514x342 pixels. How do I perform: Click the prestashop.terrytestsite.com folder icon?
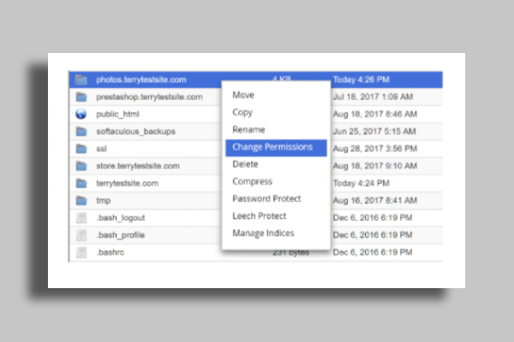pyautogui.click(x=81, y=97)
